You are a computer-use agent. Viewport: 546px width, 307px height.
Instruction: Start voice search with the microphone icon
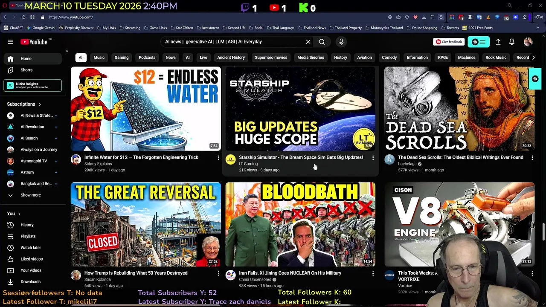tap(341, 42)
